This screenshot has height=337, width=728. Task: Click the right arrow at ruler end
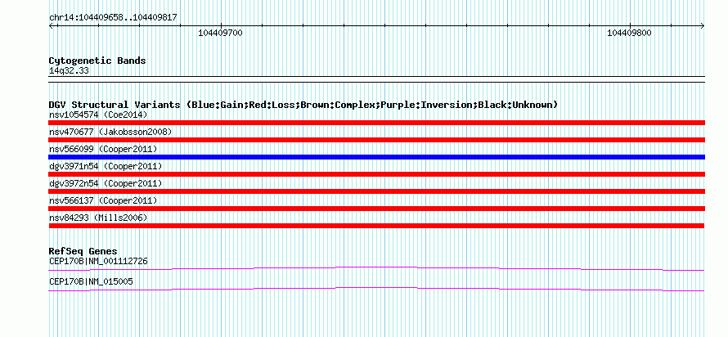click(x=702, y=25)
